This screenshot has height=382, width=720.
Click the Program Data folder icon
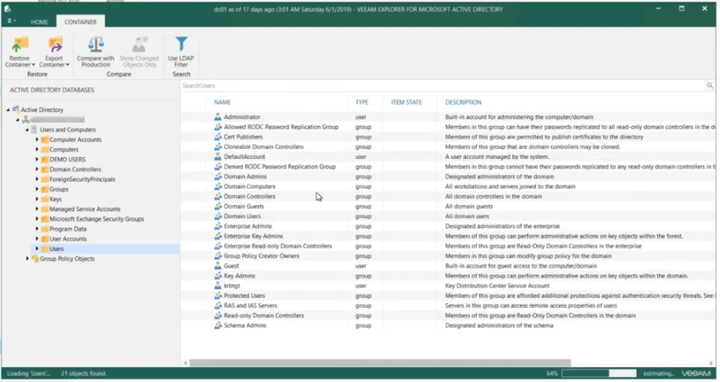click(x=45, y=229)
